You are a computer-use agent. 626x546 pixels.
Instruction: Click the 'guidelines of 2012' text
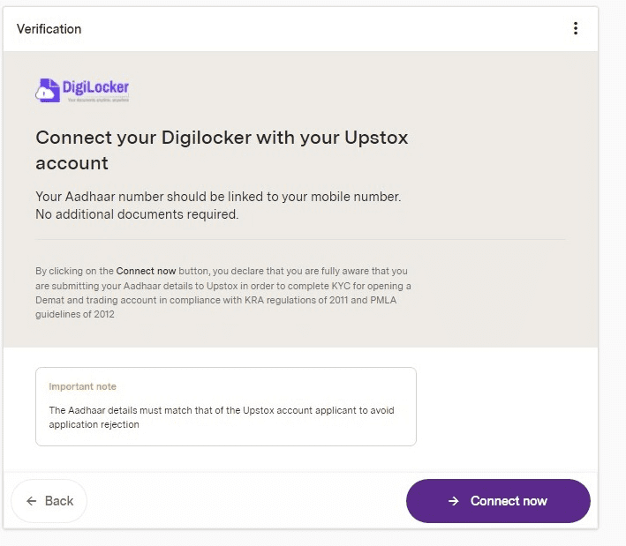(x=75, y=314)
